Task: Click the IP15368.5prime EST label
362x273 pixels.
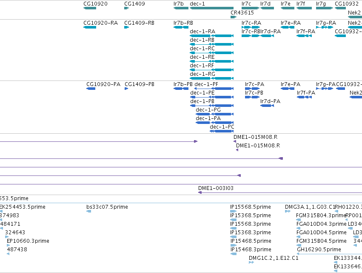Action: coord(251,216)
